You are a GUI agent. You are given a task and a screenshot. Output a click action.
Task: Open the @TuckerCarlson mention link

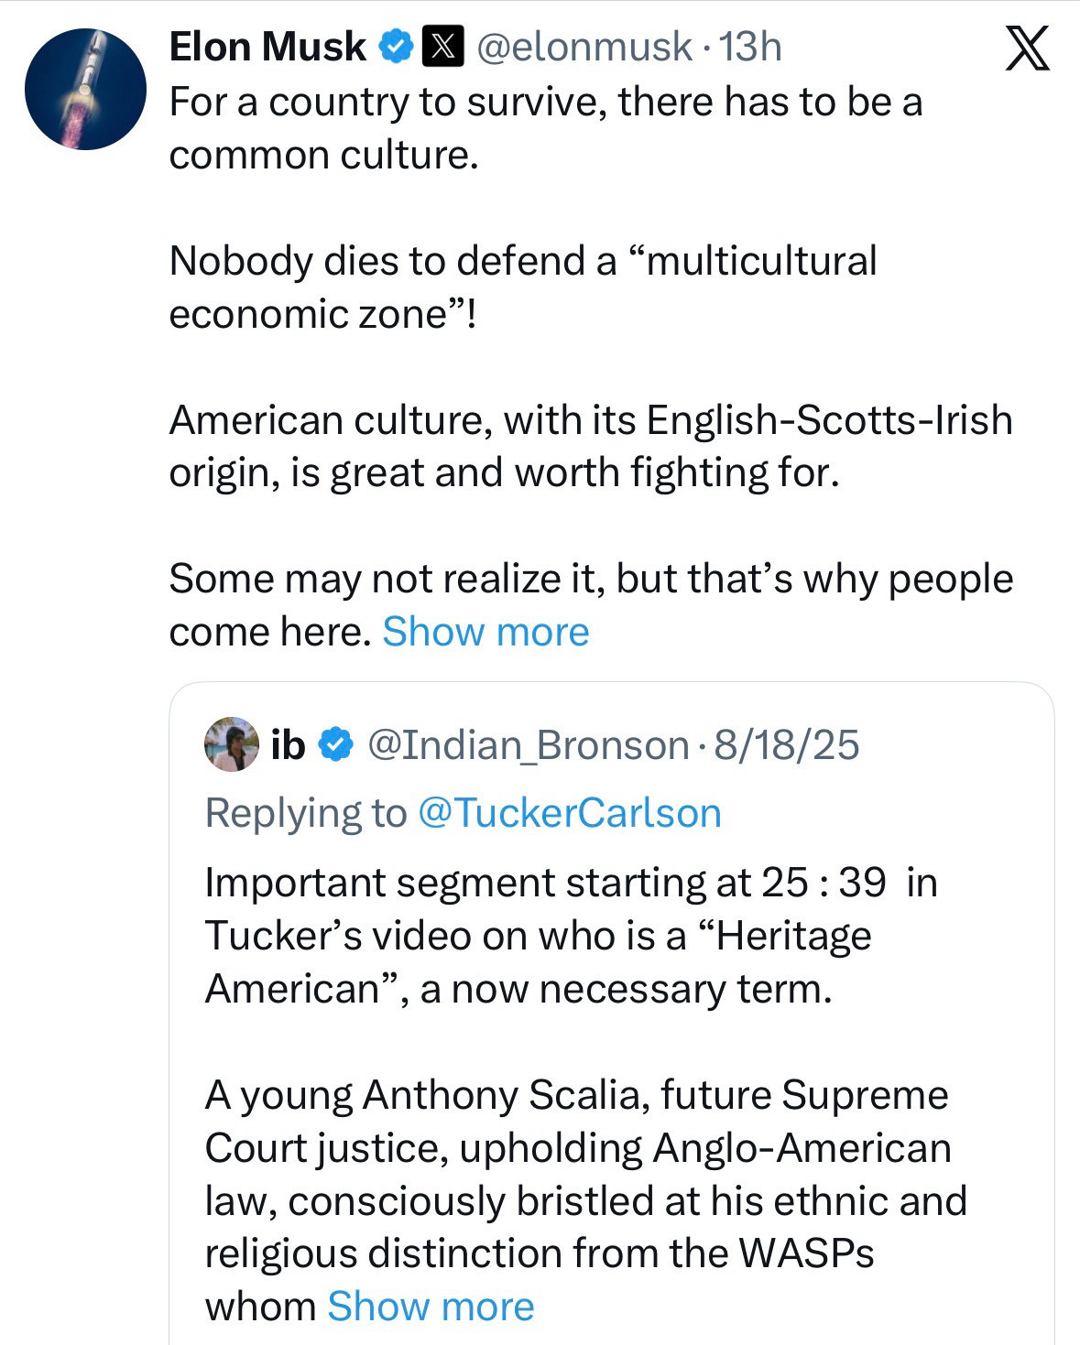569,813
